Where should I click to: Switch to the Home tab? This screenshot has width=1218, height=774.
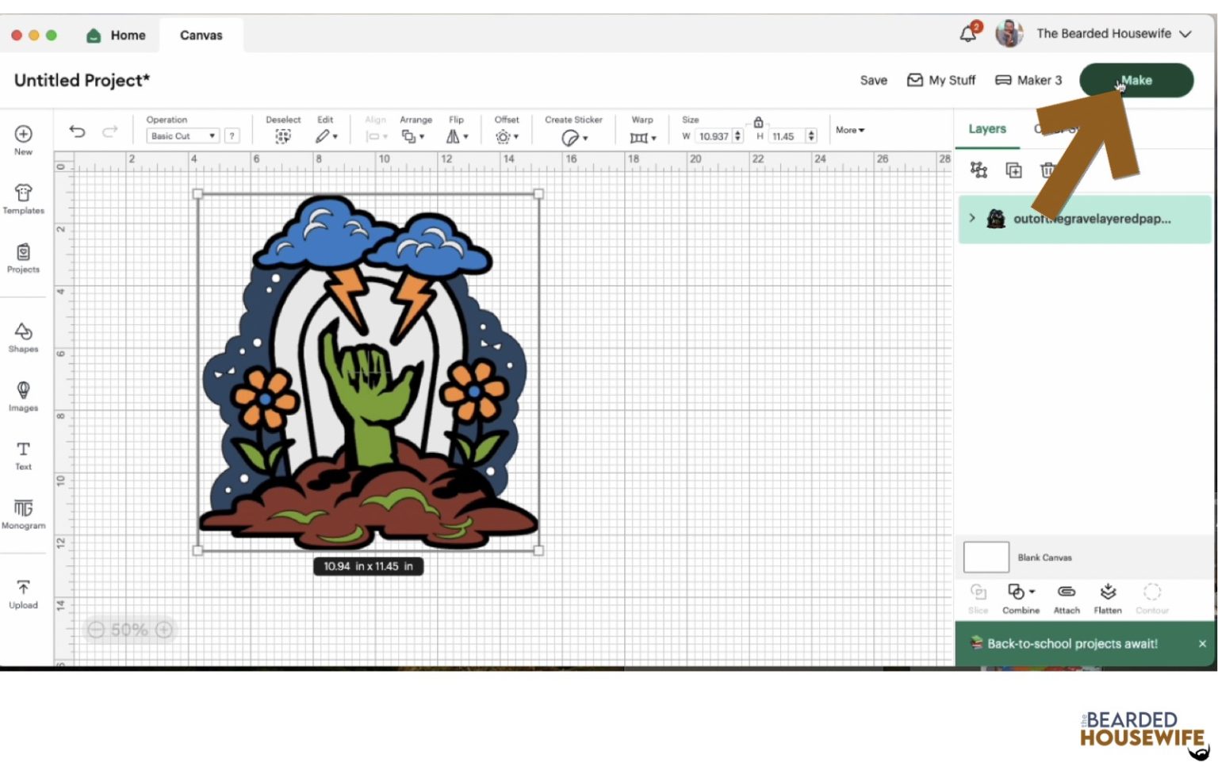click(x=117, y=35)
